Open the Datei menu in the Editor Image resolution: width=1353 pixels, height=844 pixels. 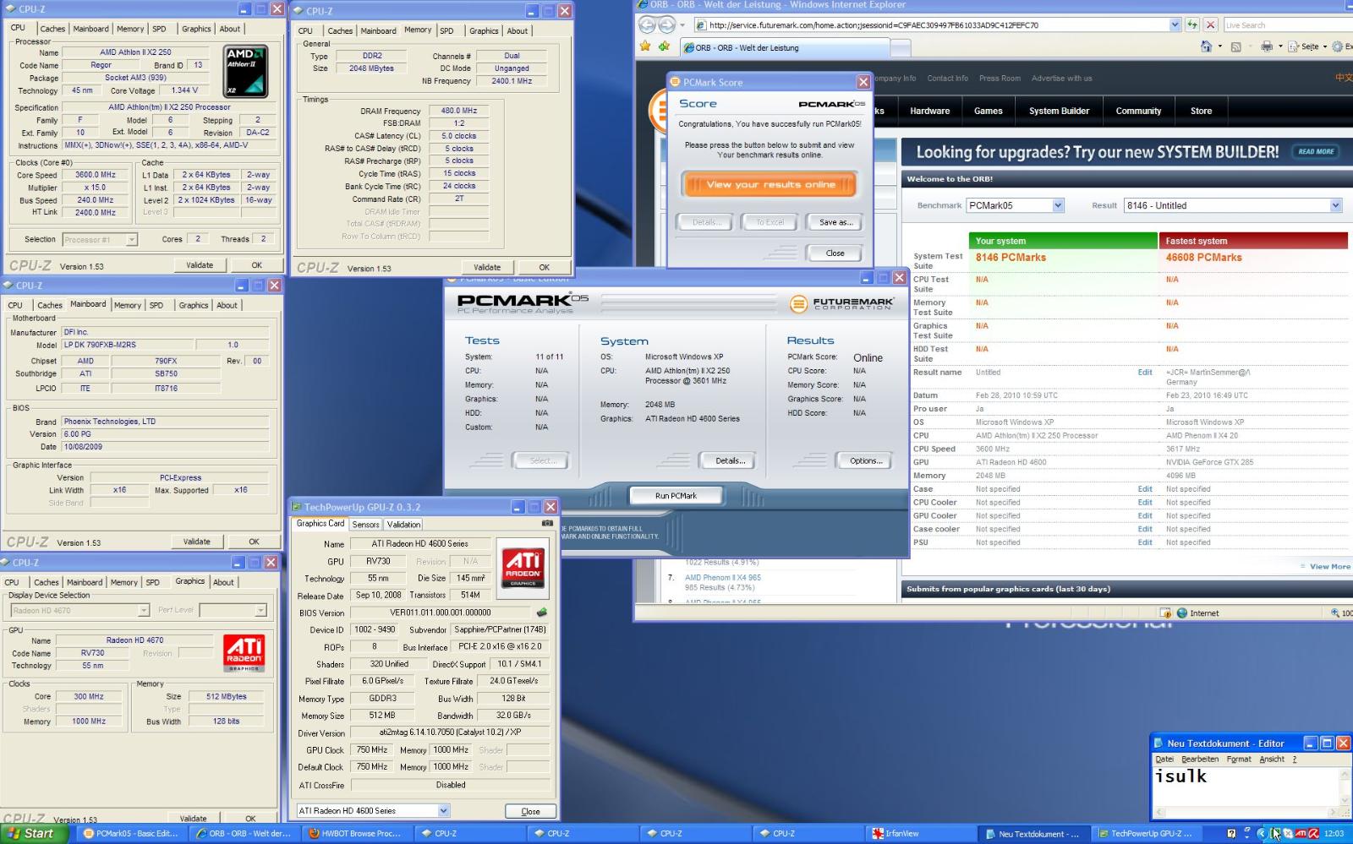(x=1164, y=759)
